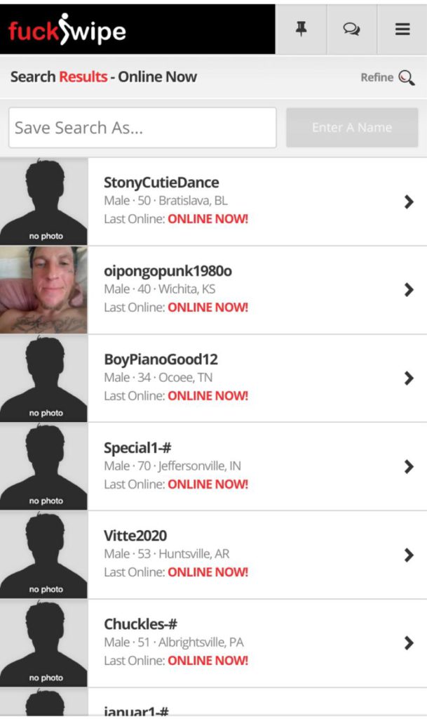Click the site logo in header

coord(67,30)
